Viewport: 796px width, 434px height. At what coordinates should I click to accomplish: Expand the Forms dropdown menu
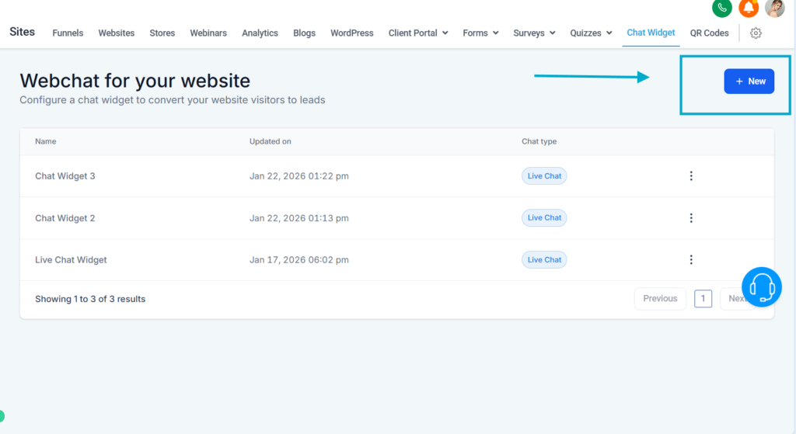(x=480, y=33)
